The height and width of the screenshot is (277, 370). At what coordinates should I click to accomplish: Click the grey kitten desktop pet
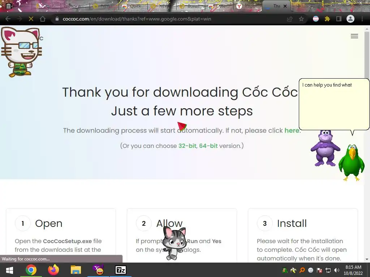175,243
